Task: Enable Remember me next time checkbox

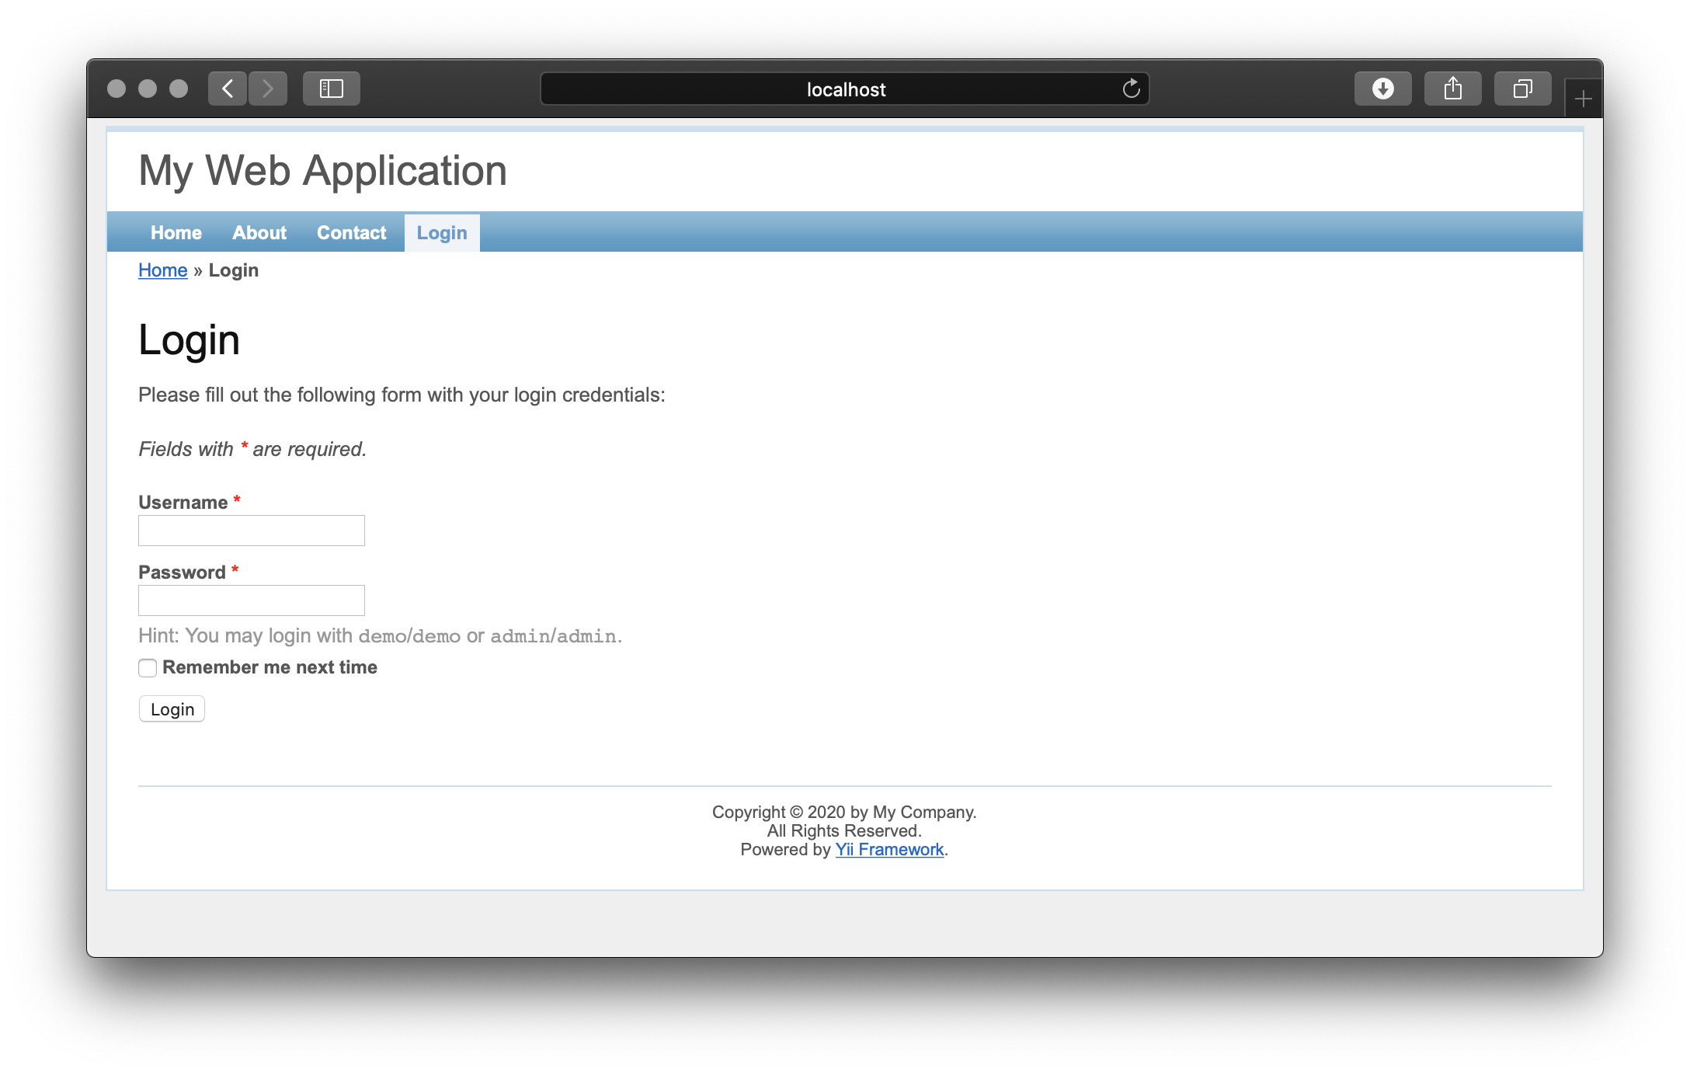Action: click(148, 668)
